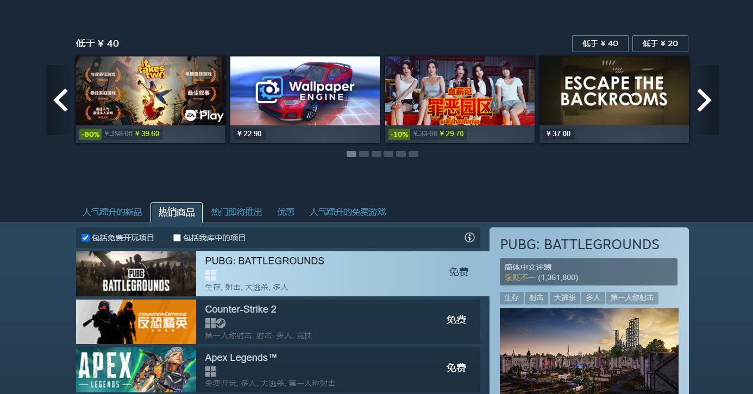This screenshot has height=394, width=753.
Task: Open the 热门即将推出 tab
Action: click(x=236, y=212)
